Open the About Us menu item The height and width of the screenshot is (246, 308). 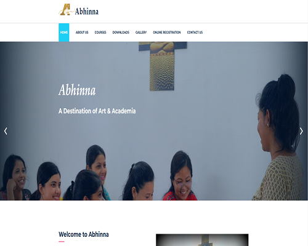[x=82, y=33]
